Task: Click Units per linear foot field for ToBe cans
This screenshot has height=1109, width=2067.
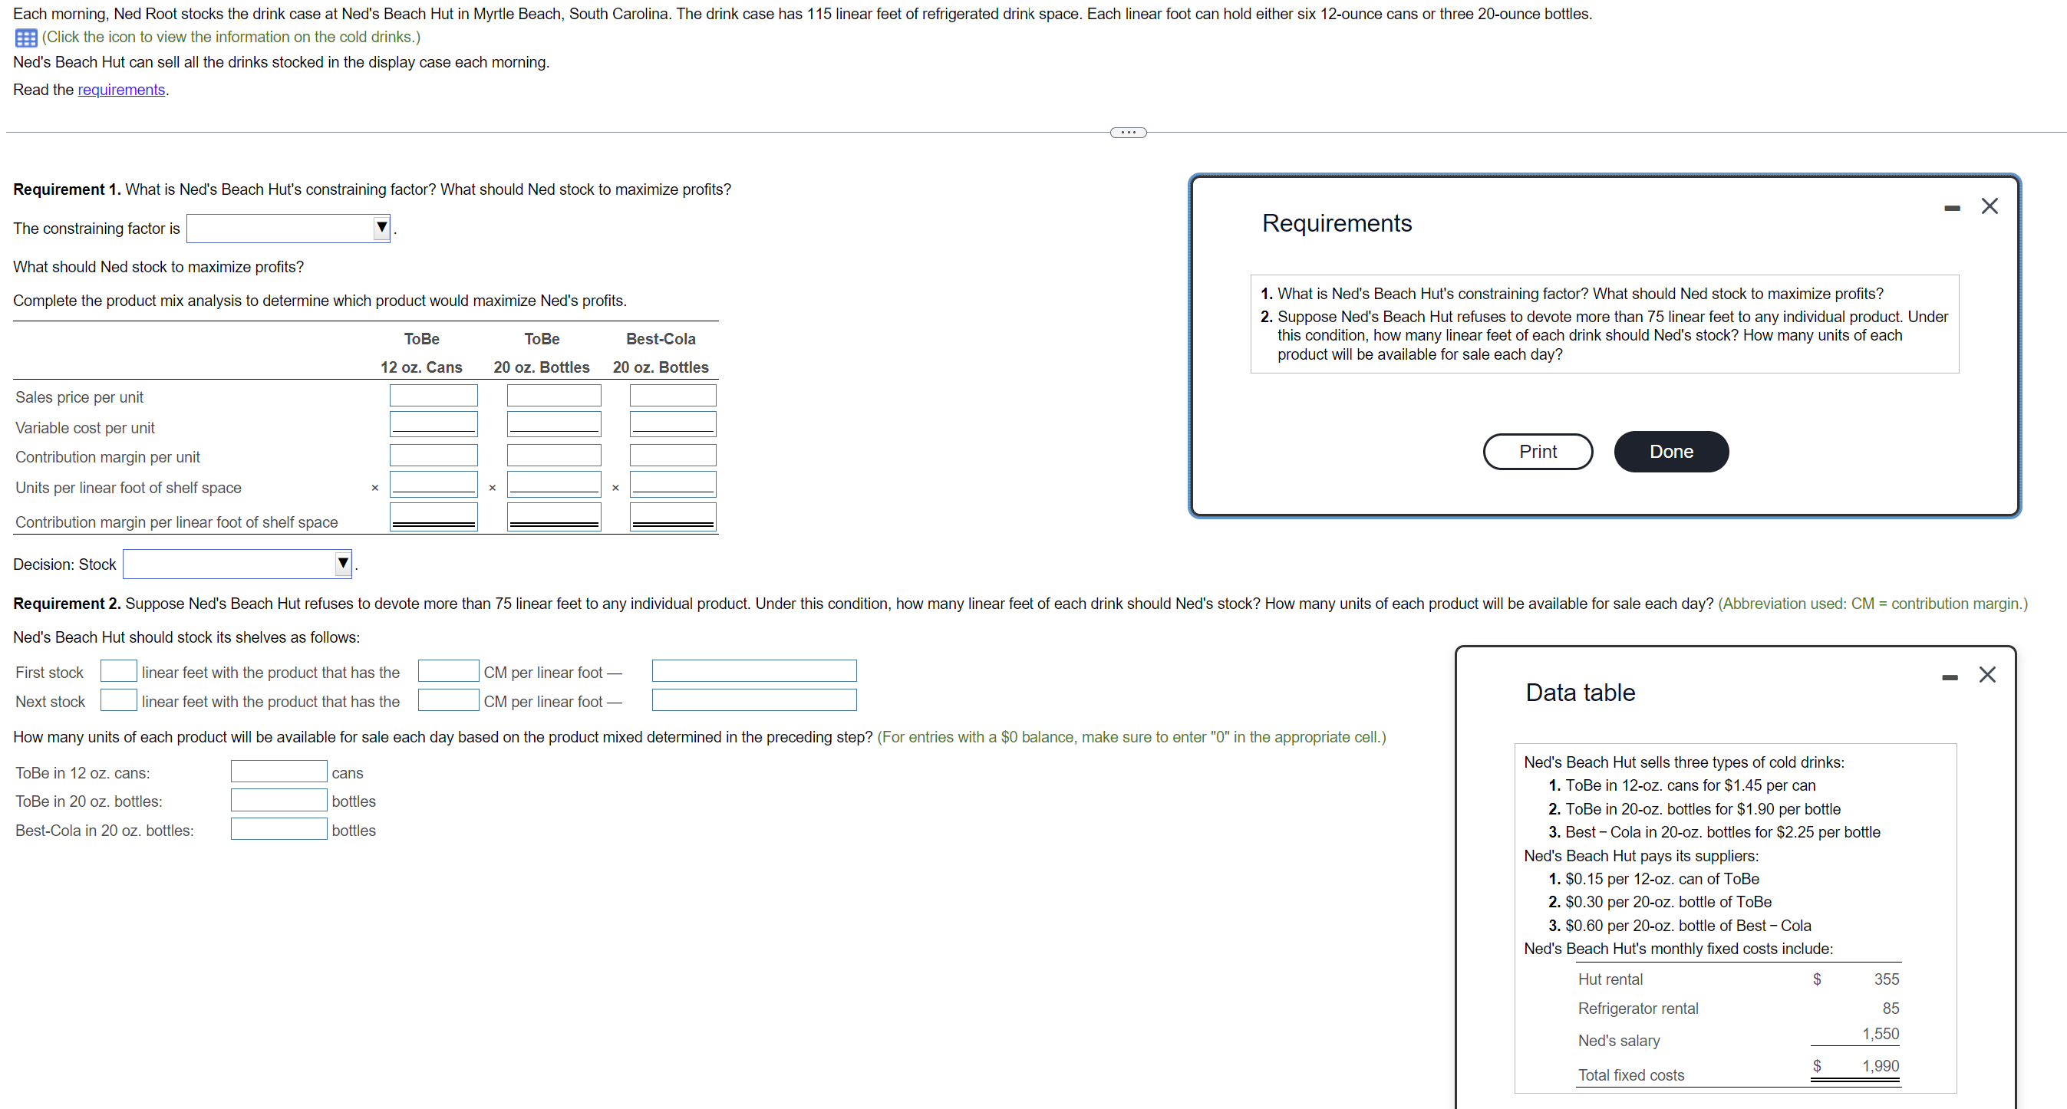Action: [434, 485]
